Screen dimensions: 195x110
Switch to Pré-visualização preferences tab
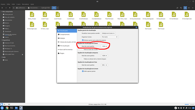(67, 46)
